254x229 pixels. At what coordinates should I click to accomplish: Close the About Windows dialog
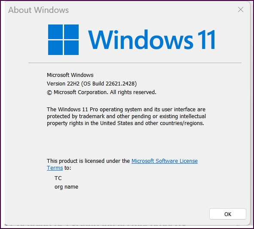[241, 9]
